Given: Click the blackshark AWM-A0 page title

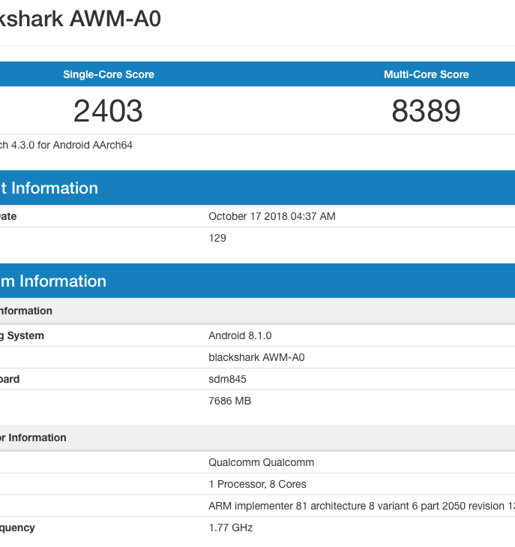Looking at the screenshot, I should point(80,19).
